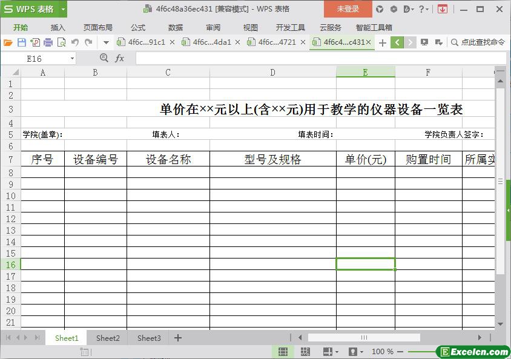This screenshot has width=511, height=359.
Task: Select column D header
Action: [x=273, y=72]
